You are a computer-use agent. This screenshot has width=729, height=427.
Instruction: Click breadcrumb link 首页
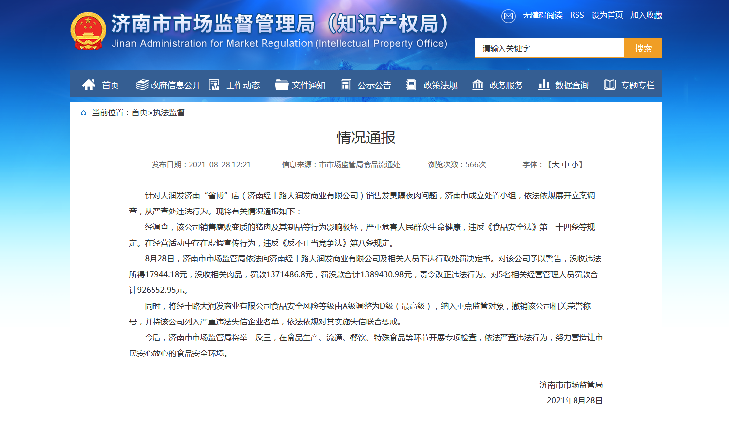click(x=139, y=113)
